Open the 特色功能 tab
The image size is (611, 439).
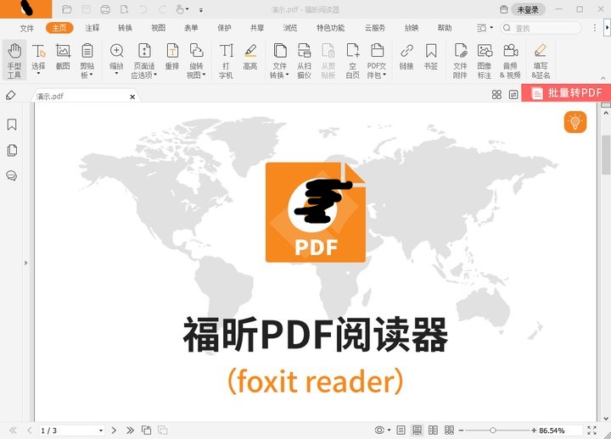pyautogui.click(x=330, y=28)
